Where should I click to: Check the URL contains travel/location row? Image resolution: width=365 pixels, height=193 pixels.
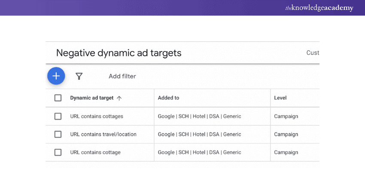pyautogui.click(x=58, y=134)
